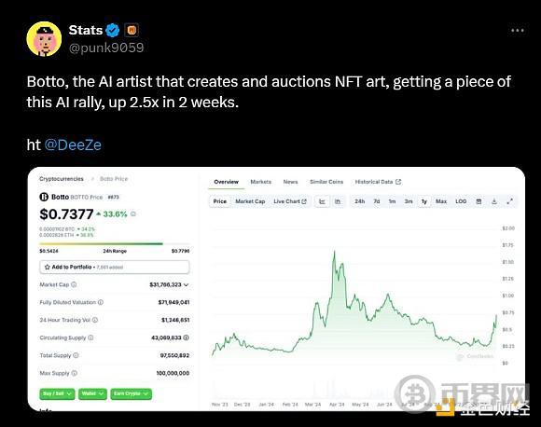Screen dimensions: 541x427
Task: Switch chart to Market Cap view
Action: (x=250, y=201)
